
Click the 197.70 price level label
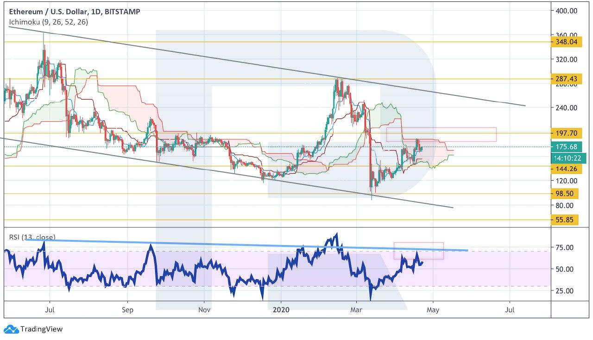tap(567, 133)
